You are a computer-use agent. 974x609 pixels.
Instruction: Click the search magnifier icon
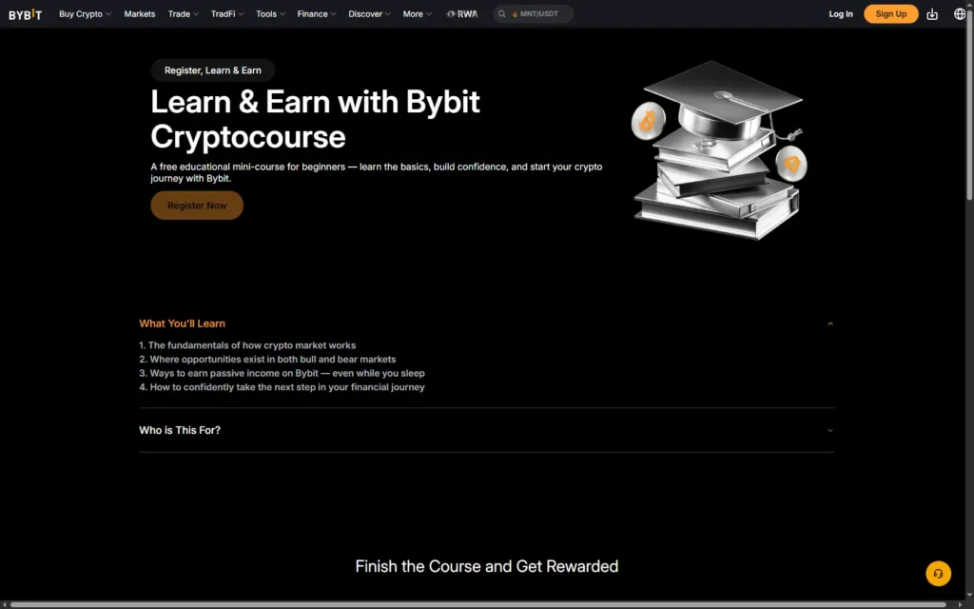502,13
